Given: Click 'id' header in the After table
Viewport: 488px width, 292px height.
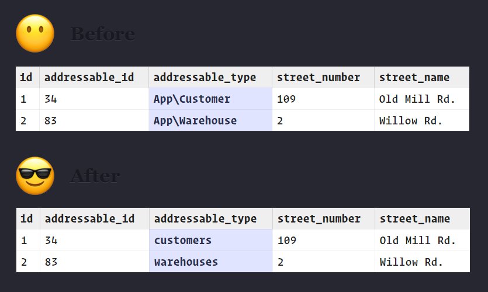Looking at the screenshot, I should point(27,218).
